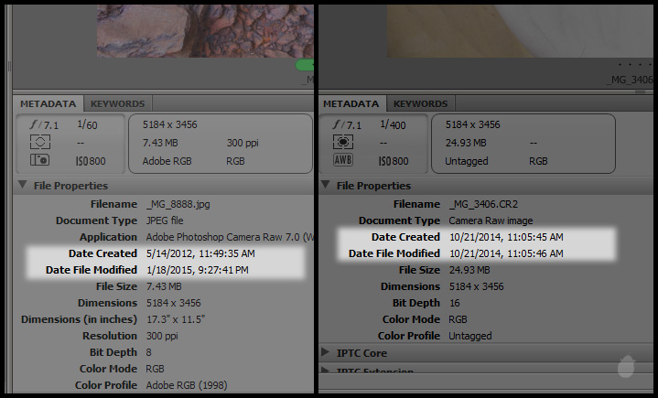Click the left image thumbnail preview
Viewport: 658px width, 398px height.
[x=205, y=27]
